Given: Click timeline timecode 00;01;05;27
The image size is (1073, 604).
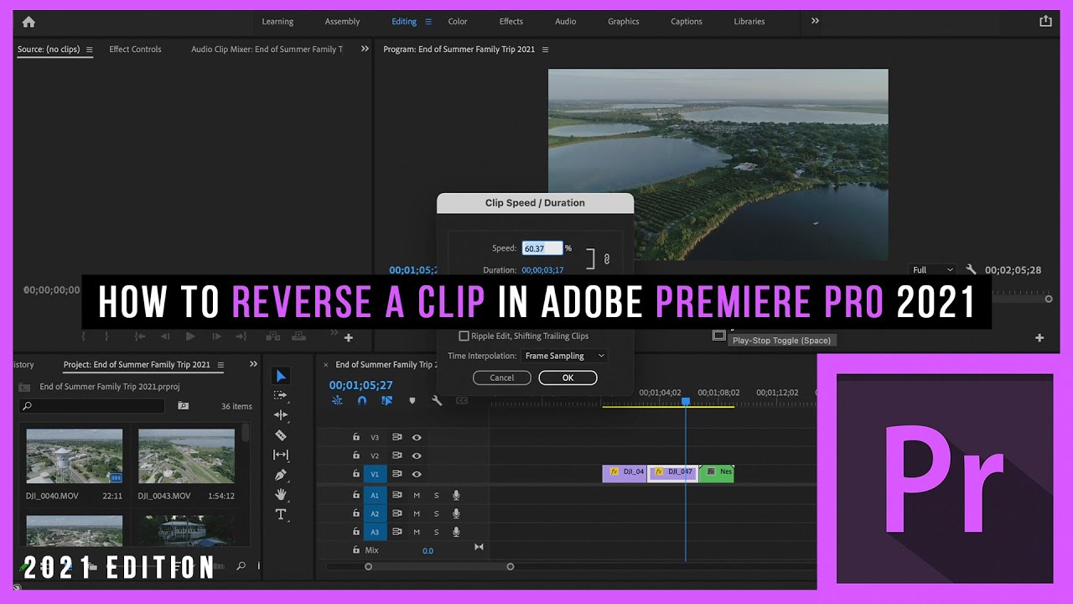Looking at the screenshot, I should pyautogui.click(x=360, y=385).
